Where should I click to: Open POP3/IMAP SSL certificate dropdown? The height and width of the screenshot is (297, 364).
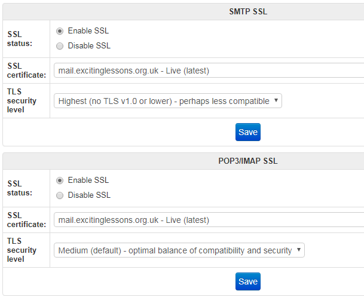209,220
